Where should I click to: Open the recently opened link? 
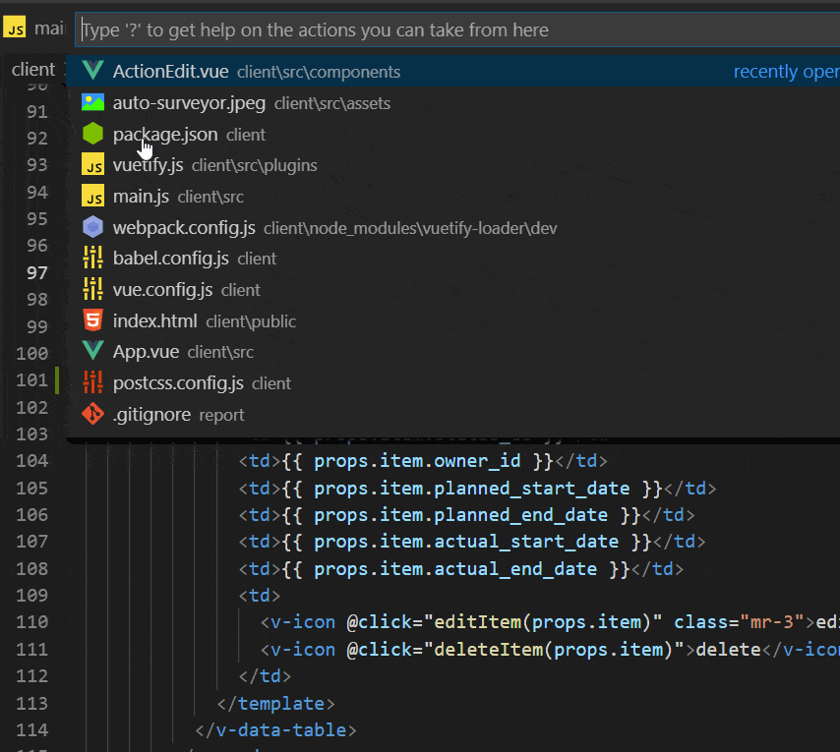(785, 71)
